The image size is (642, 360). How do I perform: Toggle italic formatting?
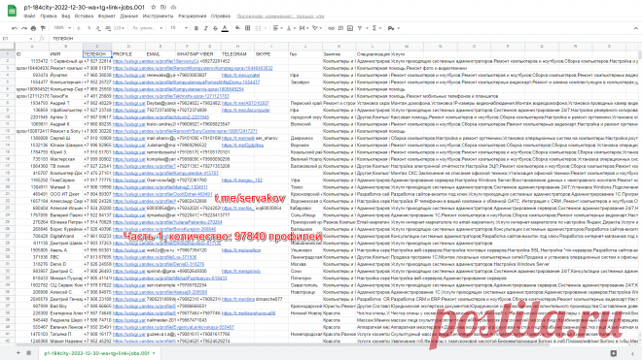click(x=205, y=28)
